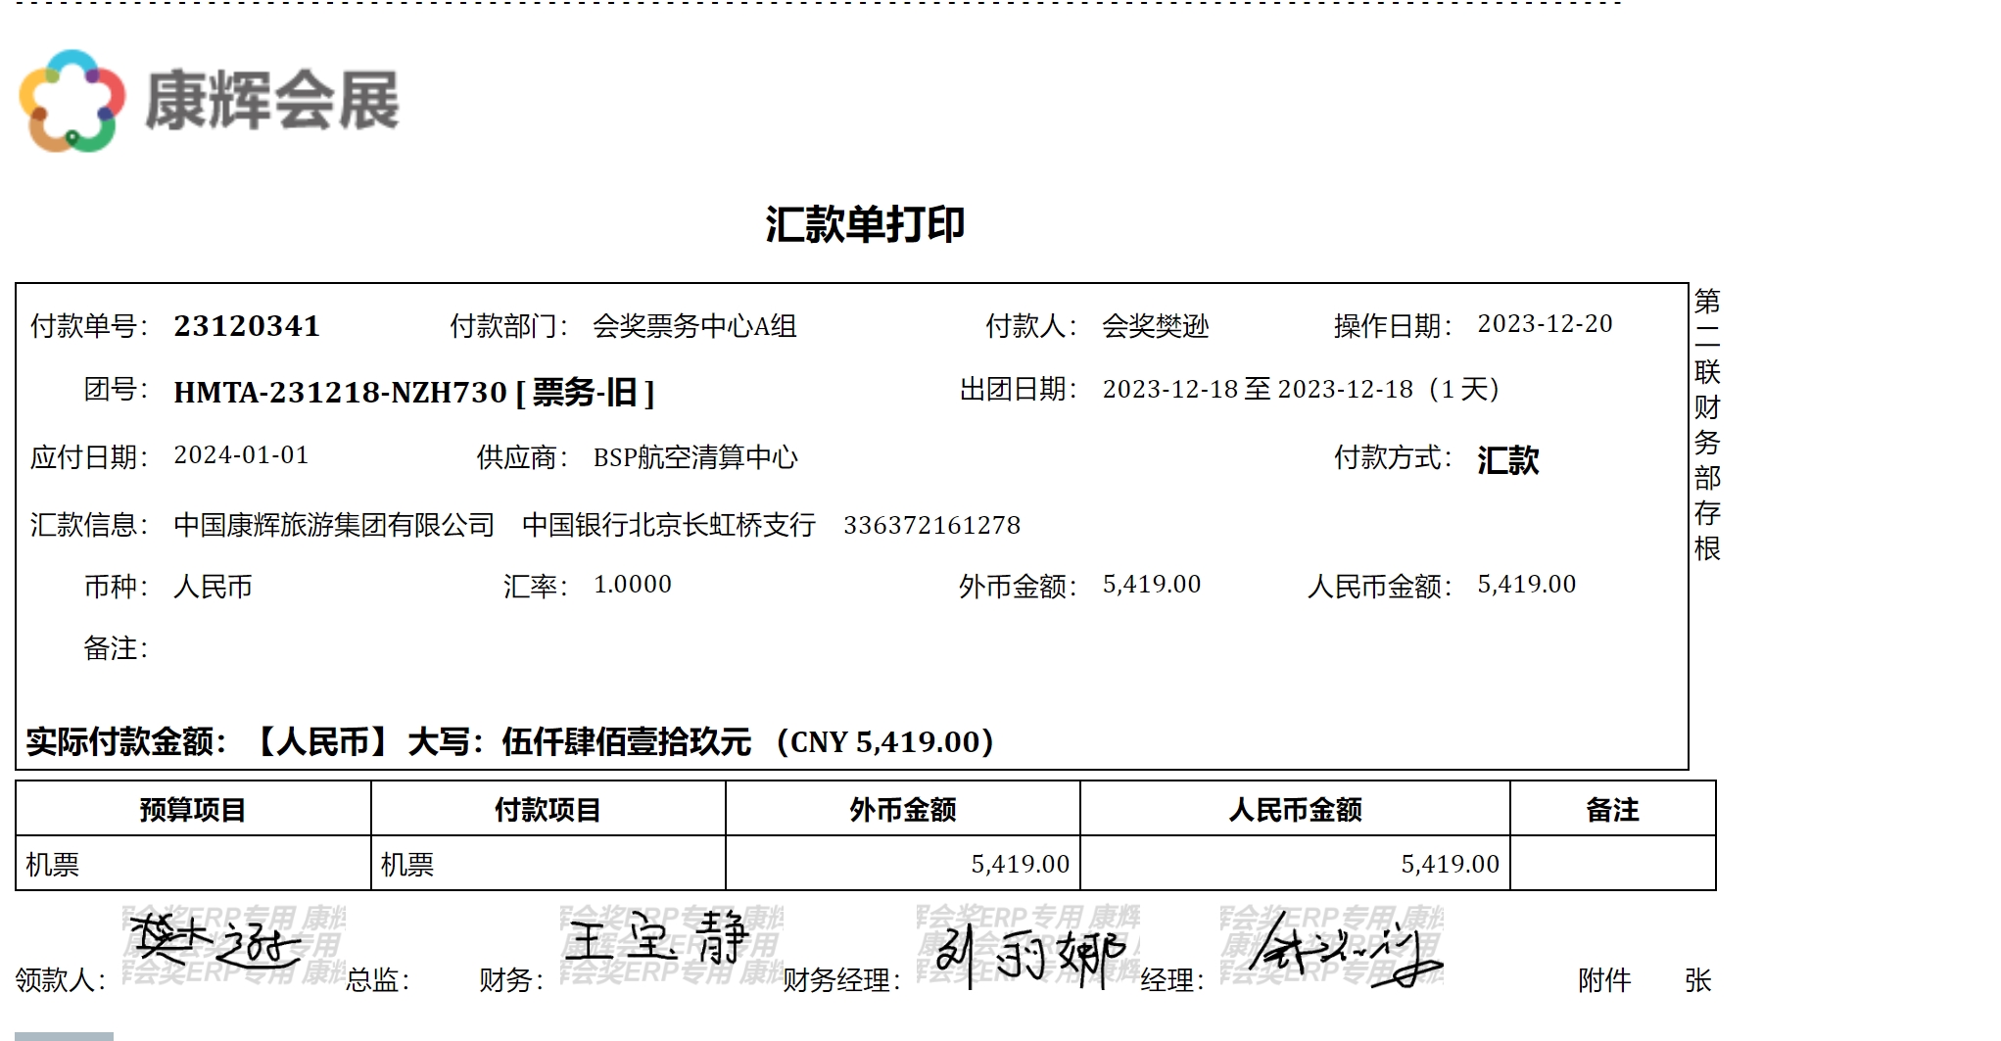Click the 预算项目 column header
2001x1041 pixels.
193,810
